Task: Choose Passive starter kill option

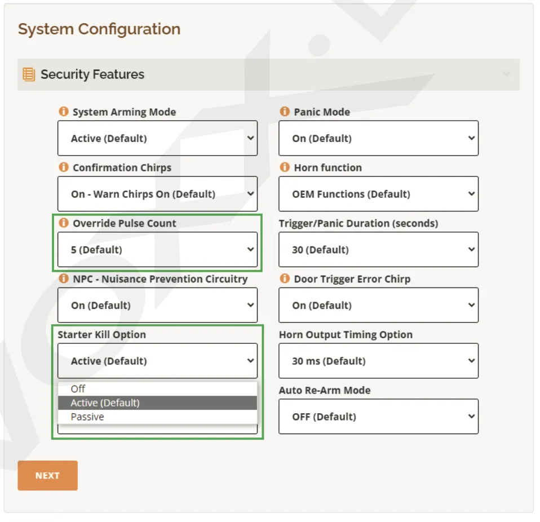Action: pyautogui.click(x=87, y=417)
